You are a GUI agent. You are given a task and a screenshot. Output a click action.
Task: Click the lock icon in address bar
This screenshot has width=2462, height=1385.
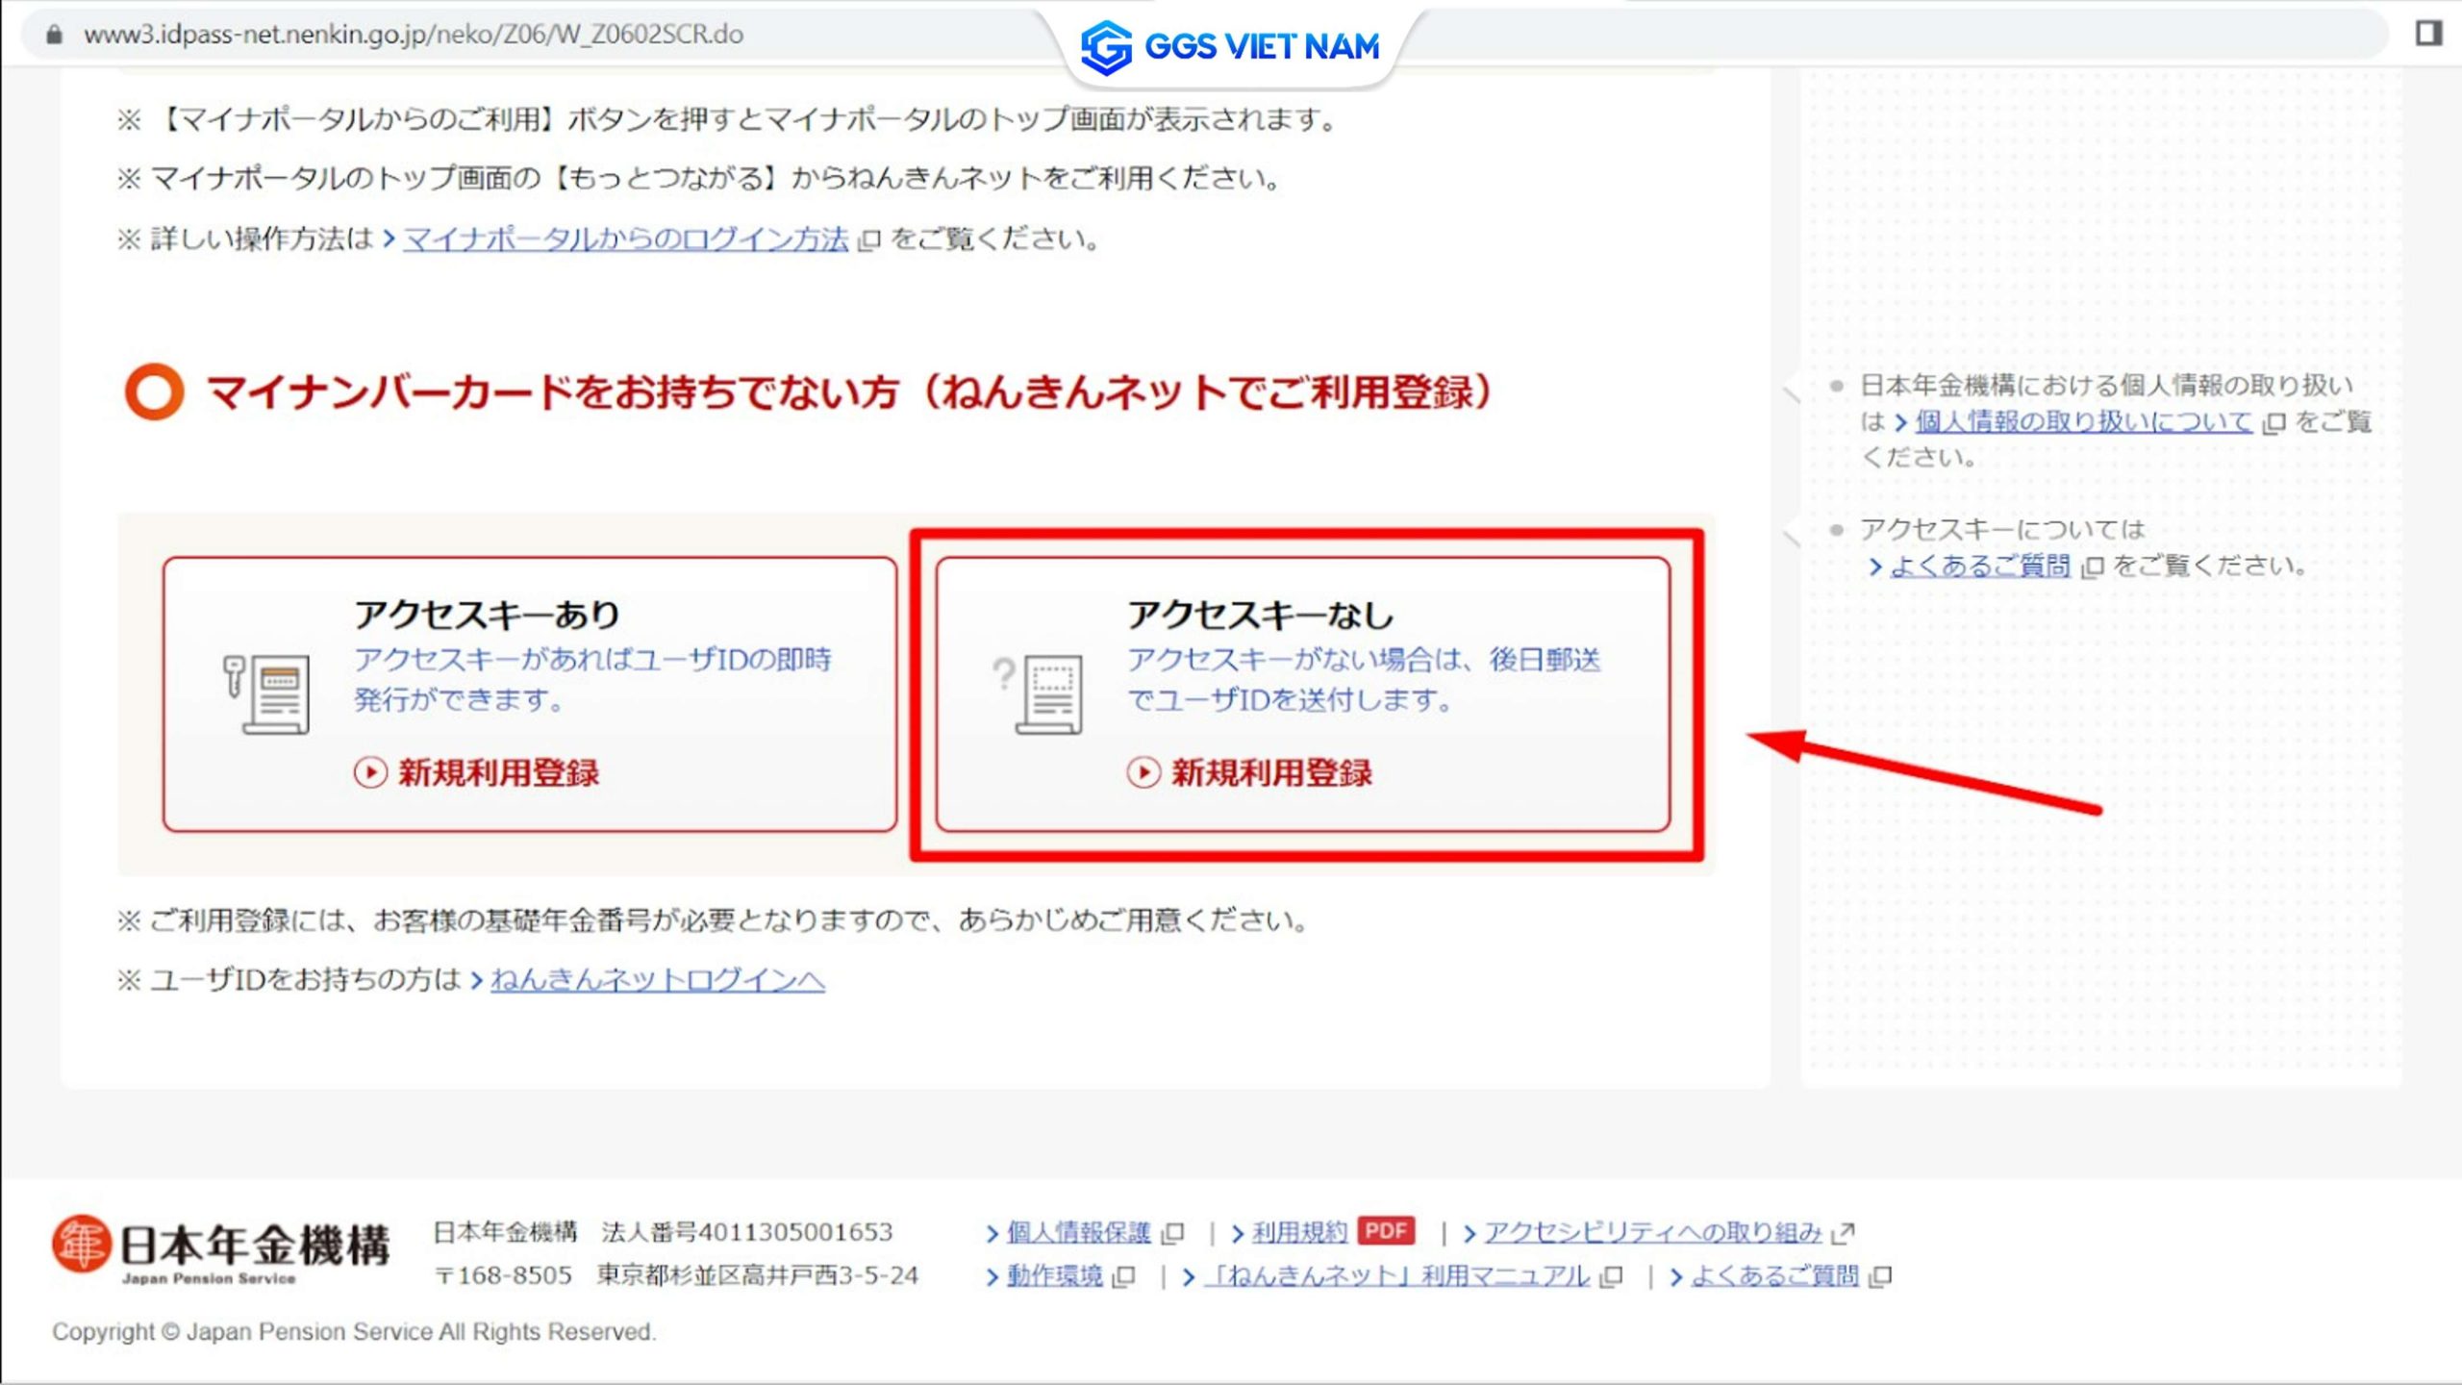(55, 35)
